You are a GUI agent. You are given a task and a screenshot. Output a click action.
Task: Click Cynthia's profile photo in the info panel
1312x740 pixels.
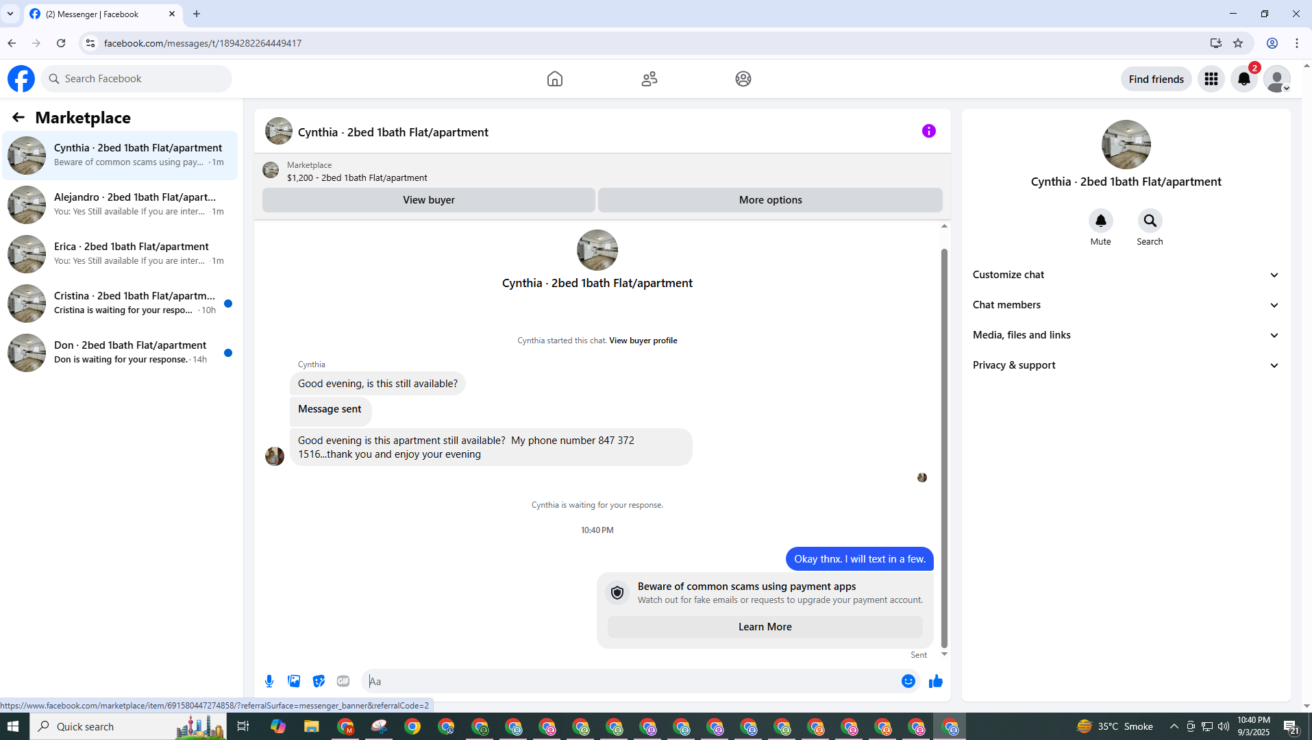pyautogui.click(x=1126, y=145)
